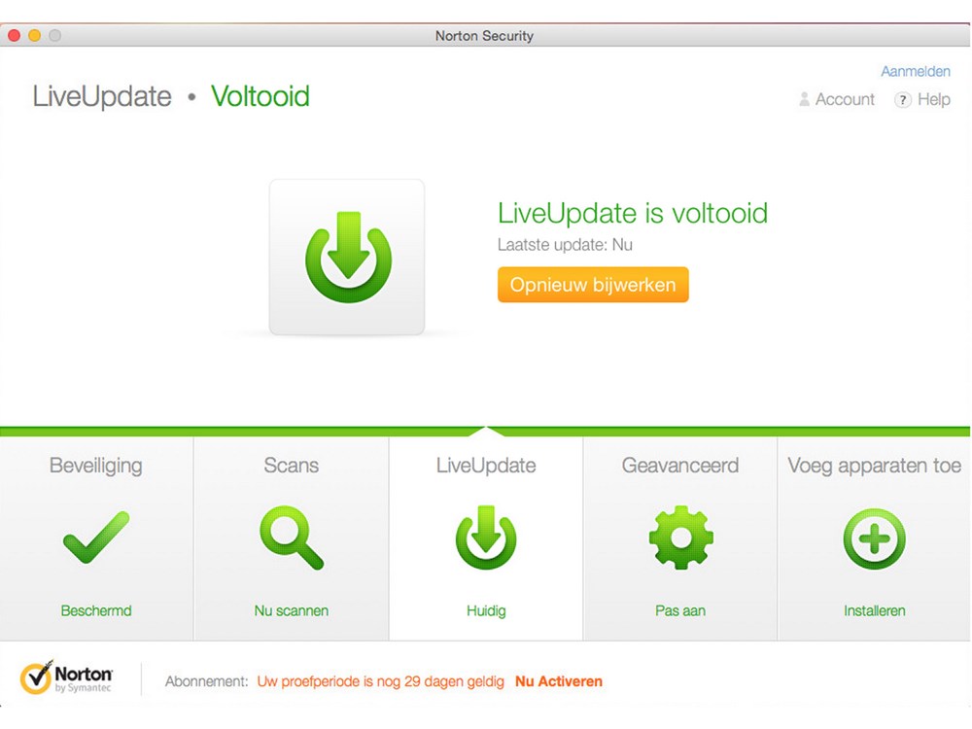This screenshot has height=729, width=972.
Task: Click the Aanmelden link
Action: tap(916, 71)
